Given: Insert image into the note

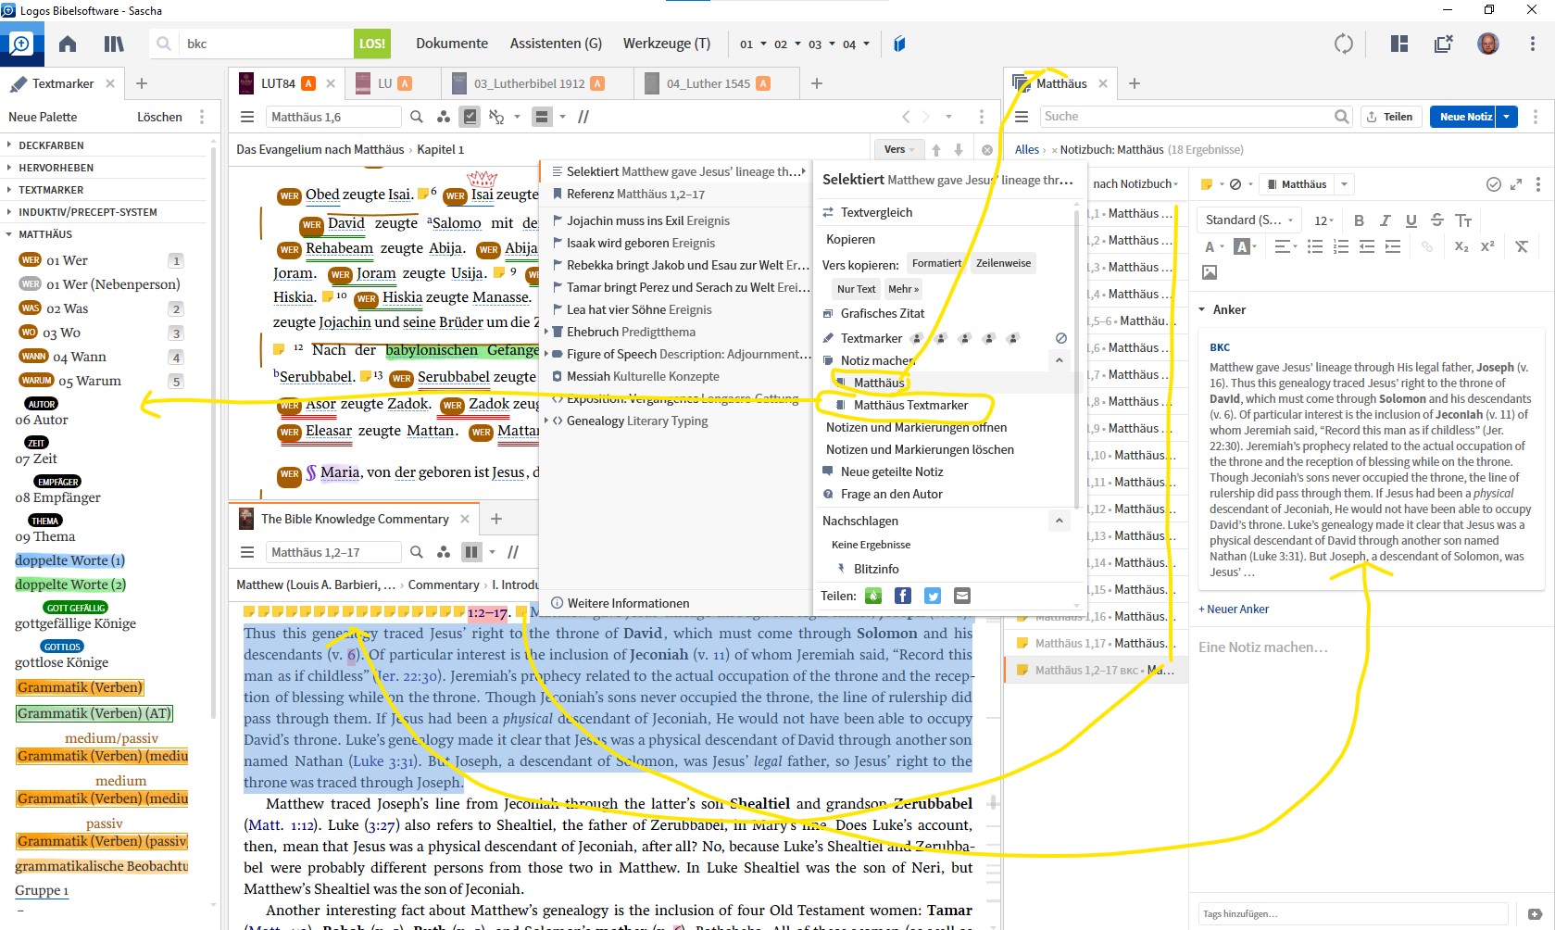Looking at the screenshot, I should pyautogui.click(x=1209, y=272).
